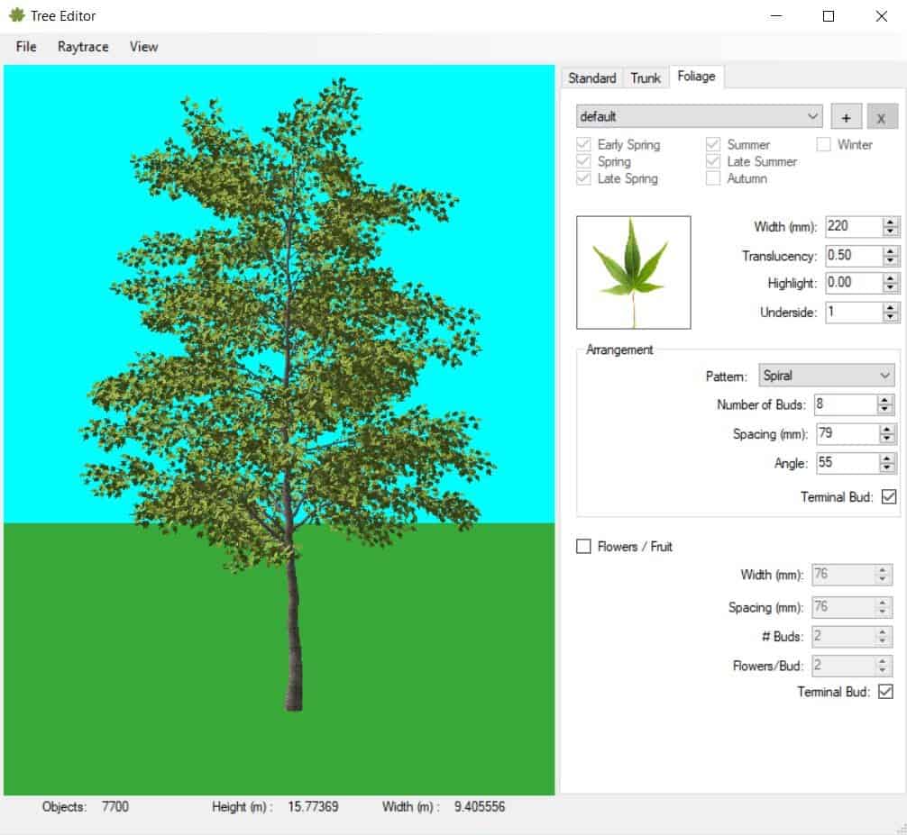Increase Angle with up arrow
This screenshot has height=835, width=907.
(x=887, y=458)
